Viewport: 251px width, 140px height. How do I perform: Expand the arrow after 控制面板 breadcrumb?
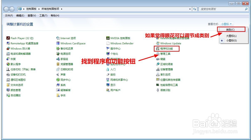39,9
